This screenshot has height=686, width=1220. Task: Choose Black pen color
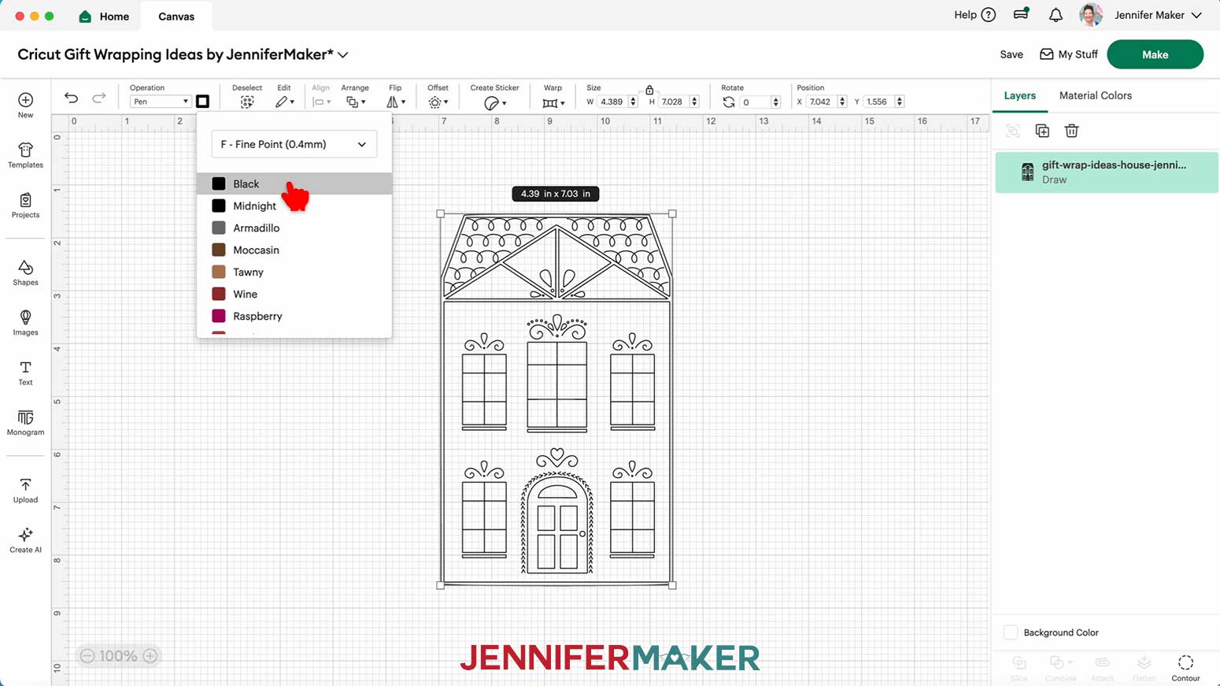(x=294, y=184)
